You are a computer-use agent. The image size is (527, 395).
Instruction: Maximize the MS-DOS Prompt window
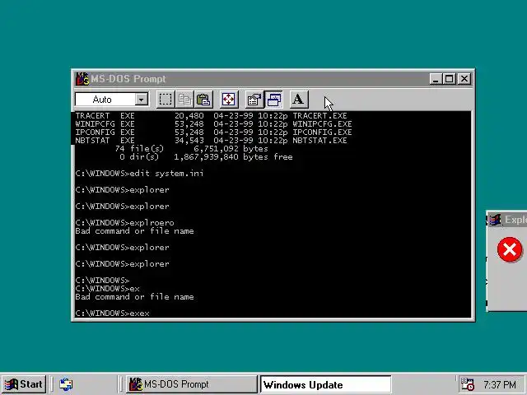tap(450, 79)
